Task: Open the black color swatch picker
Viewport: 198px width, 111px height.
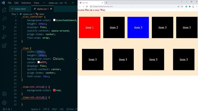Action: pos(54,59)
